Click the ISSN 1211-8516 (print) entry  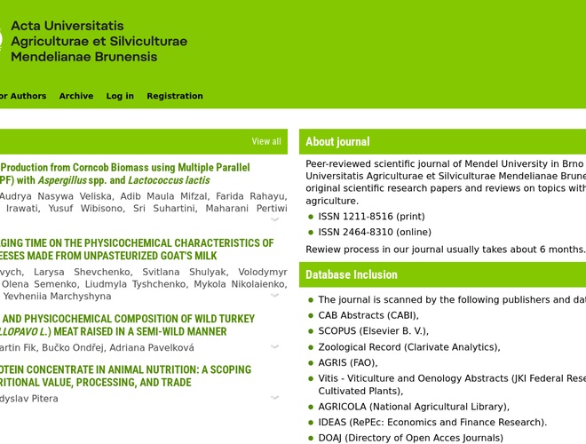pos(371,217)
